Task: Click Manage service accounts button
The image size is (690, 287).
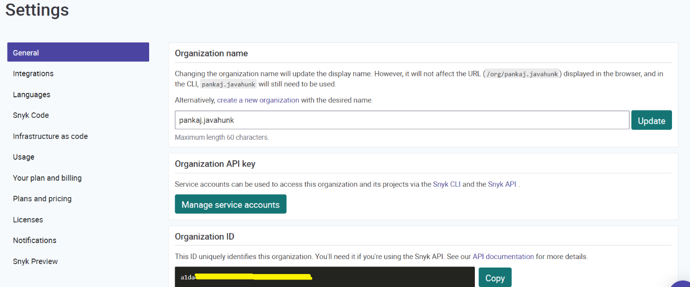Action: click(231, 204)
